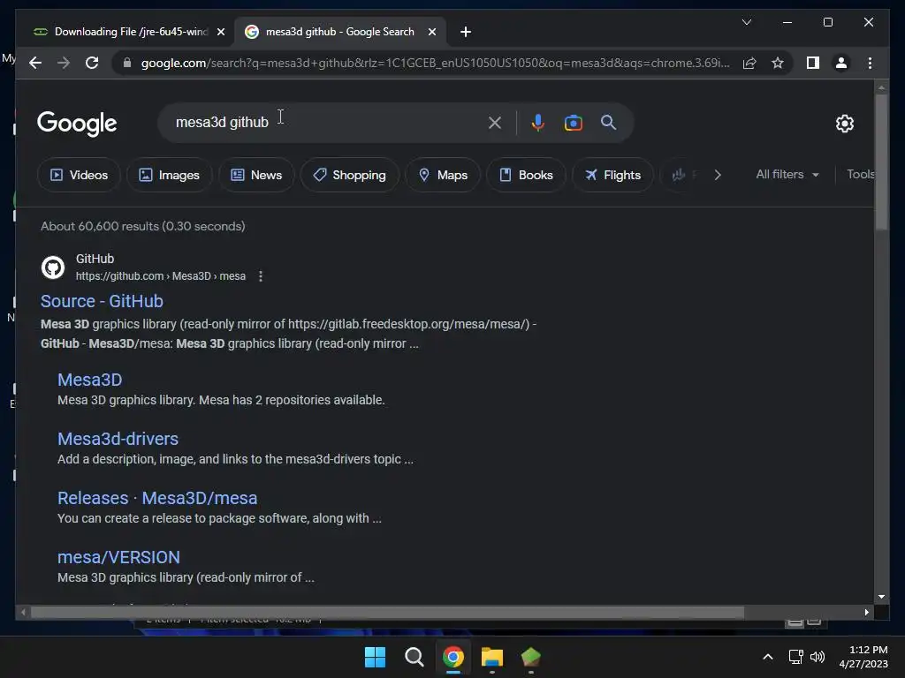The height and width of the screenshot is (678, 905).
Task: Share this page from address bar
Action: 749,63
